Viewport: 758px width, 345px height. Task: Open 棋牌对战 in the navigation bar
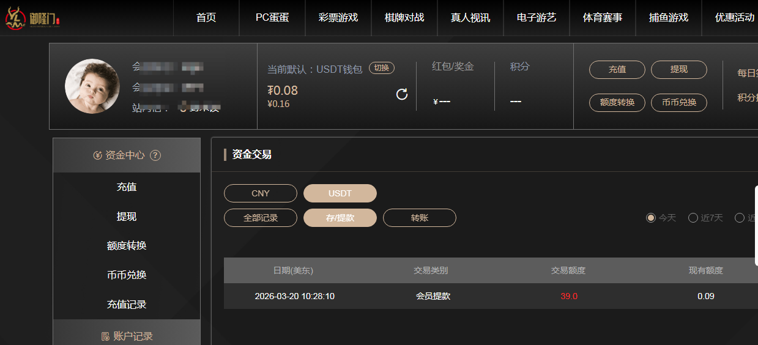404,18
